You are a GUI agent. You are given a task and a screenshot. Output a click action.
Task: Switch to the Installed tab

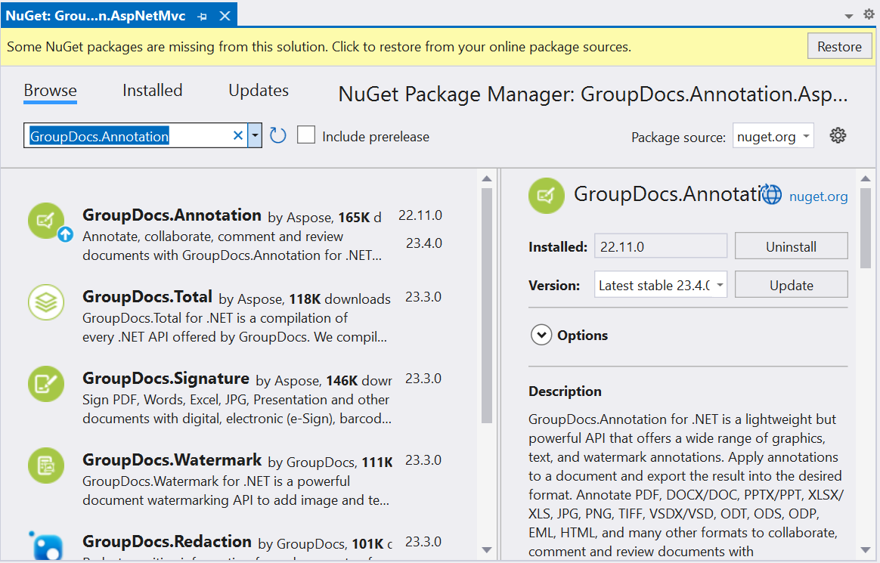click(152, 91)
